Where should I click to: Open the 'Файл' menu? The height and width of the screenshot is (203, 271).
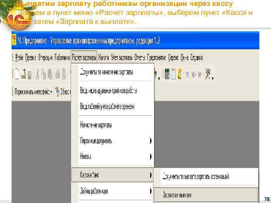[19, 58]
